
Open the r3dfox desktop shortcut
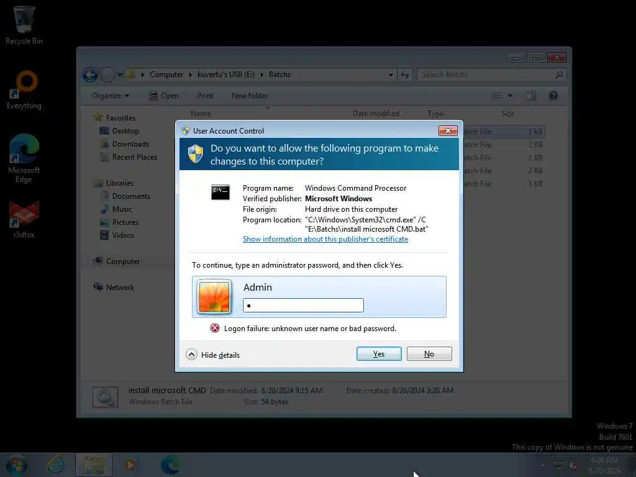coord(24,219)
